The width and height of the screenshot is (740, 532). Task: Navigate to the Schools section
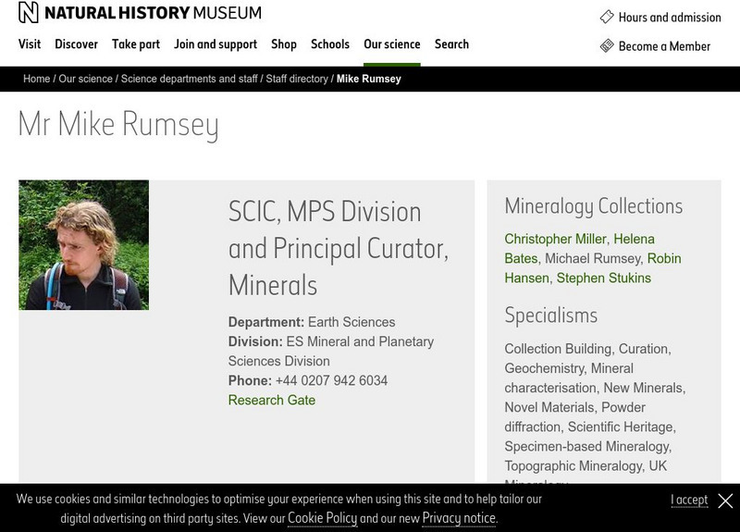330,44
